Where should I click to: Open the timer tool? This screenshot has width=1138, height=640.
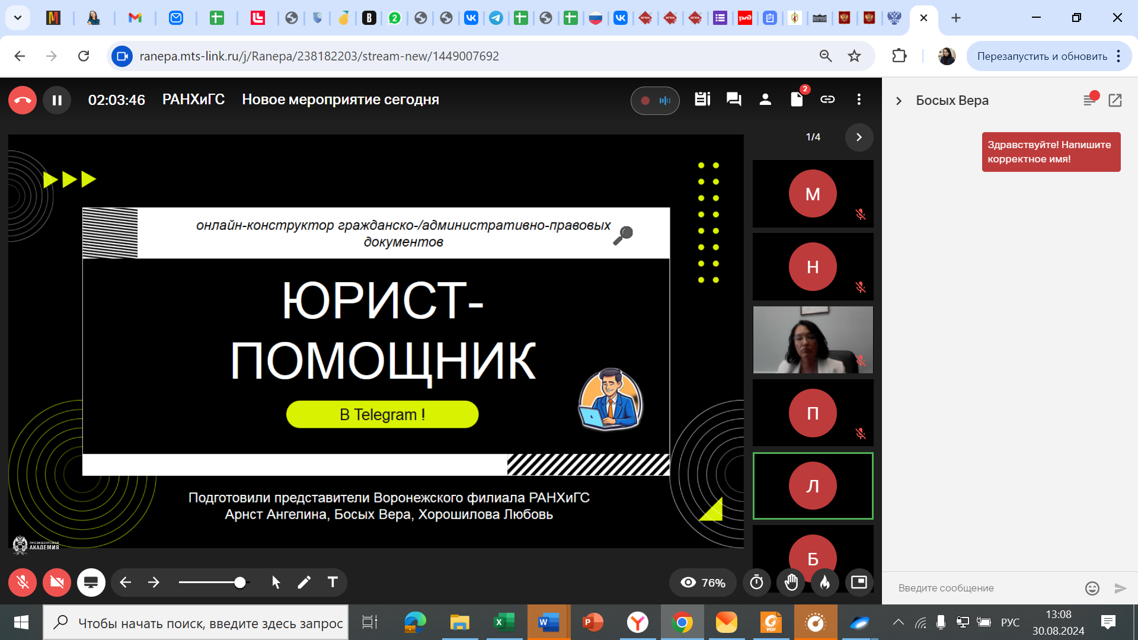point(757,583)
